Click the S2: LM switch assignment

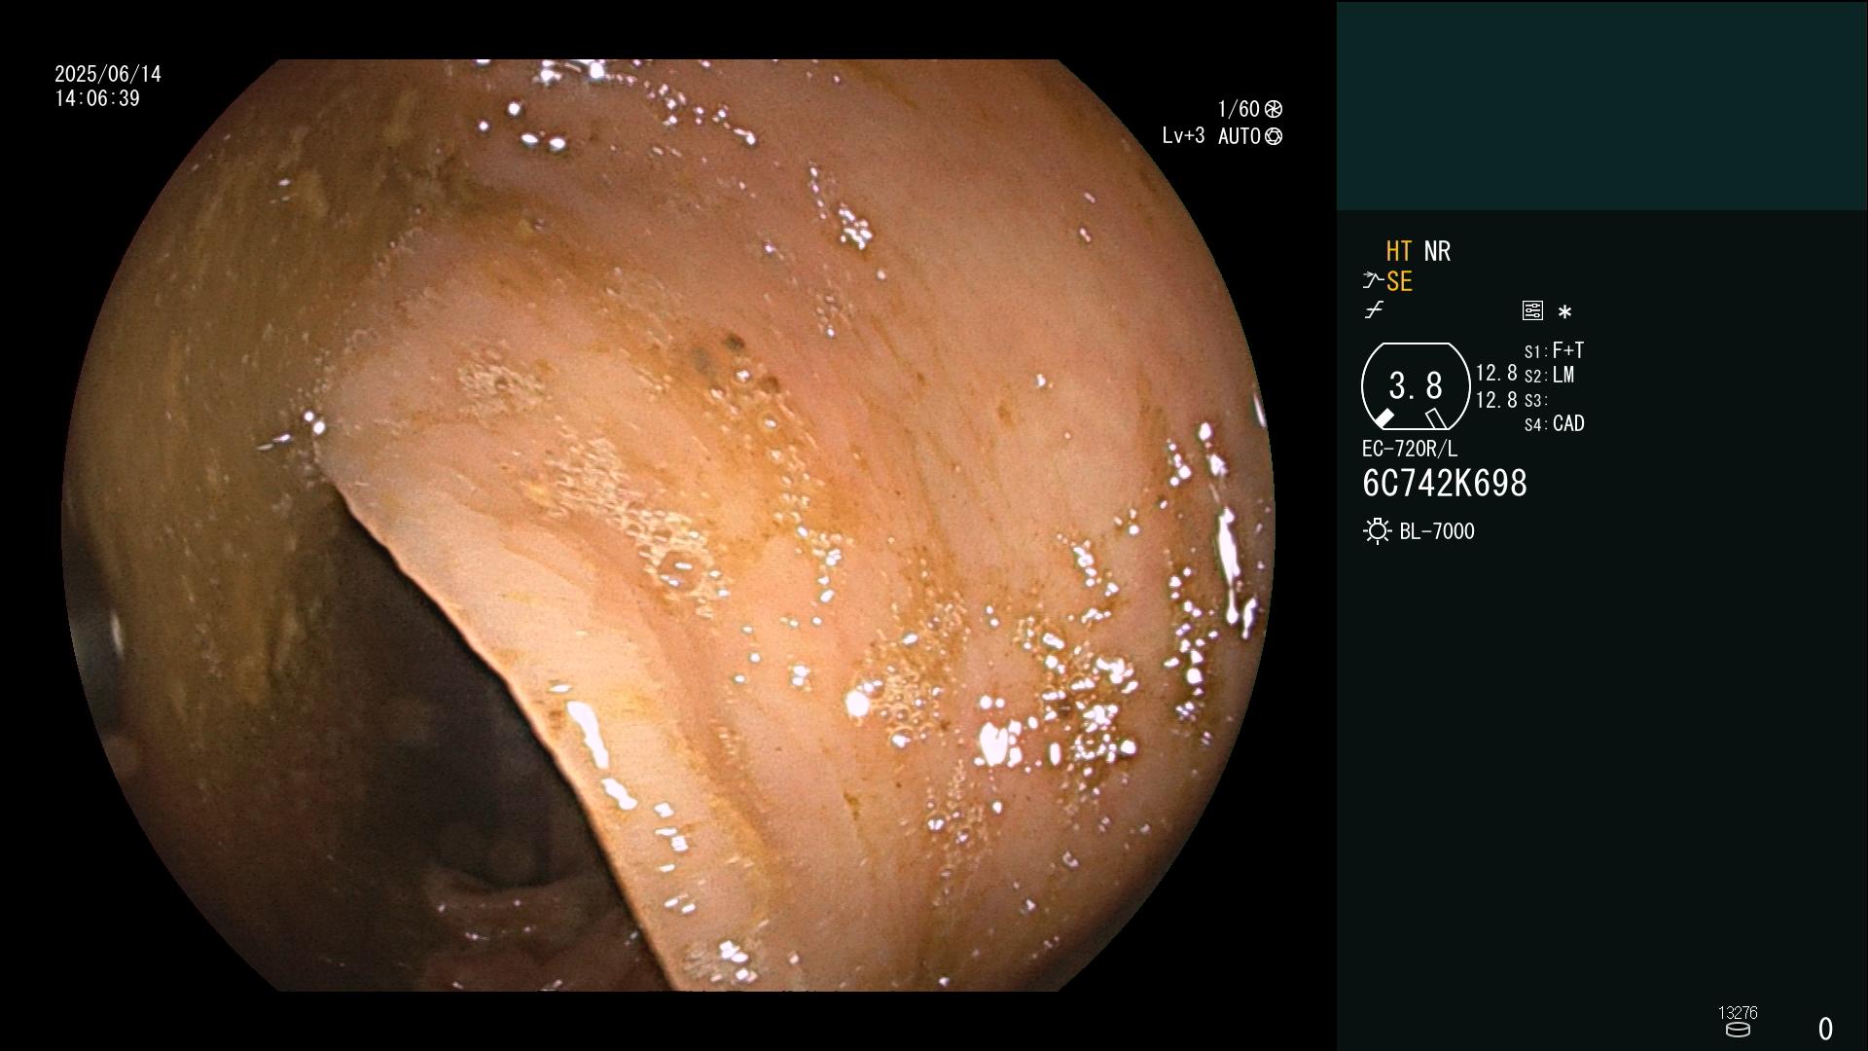tap(1550, 375)
